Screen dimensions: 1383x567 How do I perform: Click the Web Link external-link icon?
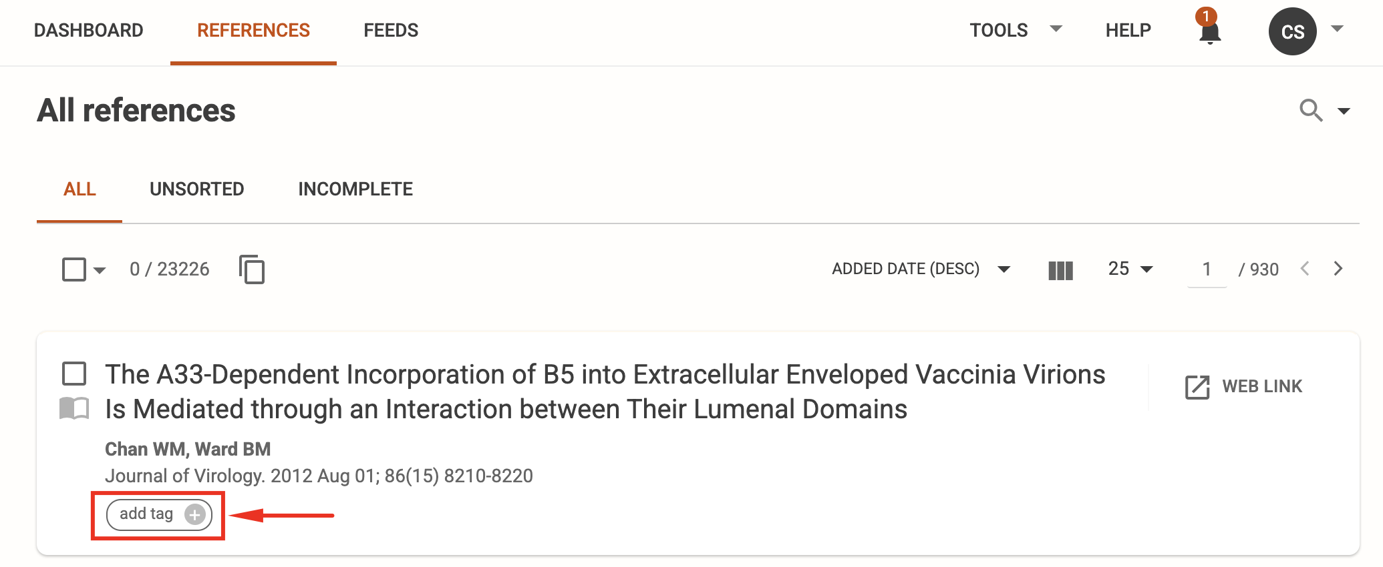point(1196,386)
